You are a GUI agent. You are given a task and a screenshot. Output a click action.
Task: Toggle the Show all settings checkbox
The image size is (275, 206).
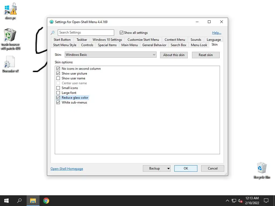tap(121, 32)
